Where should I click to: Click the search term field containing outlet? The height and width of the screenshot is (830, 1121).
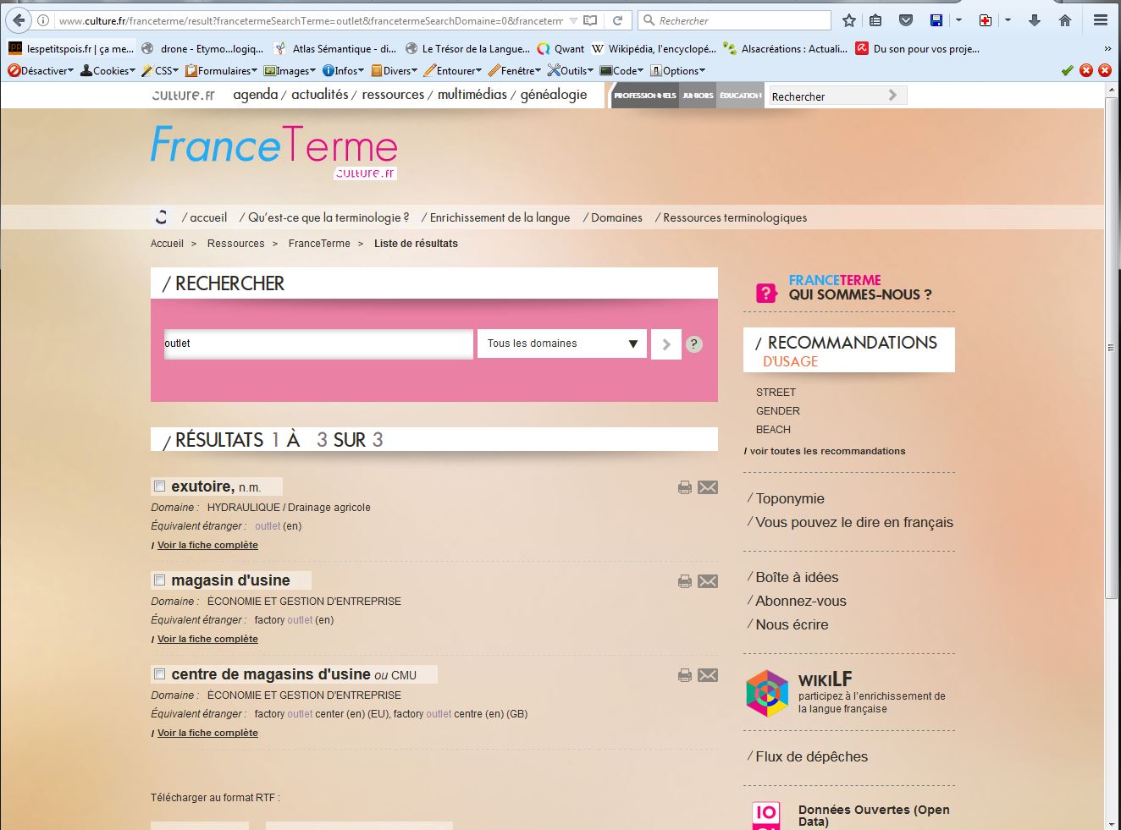coord(318,344)
